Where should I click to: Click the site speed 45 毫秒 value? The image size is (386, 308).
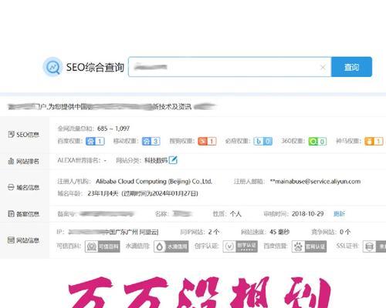pyautogui.click(x=279, y=232)
